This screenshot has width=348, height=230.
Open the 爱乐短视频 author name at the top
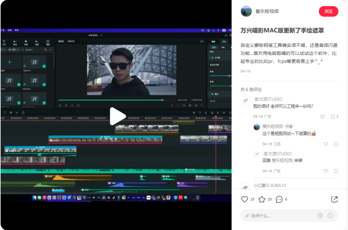267,11
